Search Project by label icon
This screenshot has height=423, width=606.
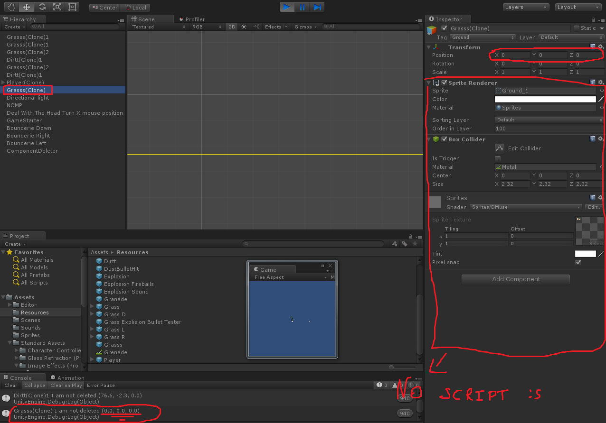click(x=405, y=244)
